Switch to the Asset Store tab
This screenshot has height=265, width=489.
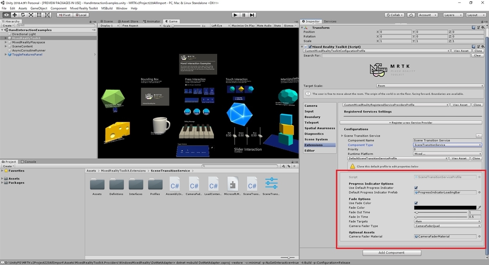point(128,21)
